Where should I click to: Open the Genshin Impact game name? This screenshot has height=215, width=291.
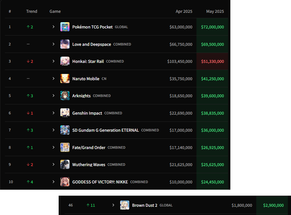coord(87,113)
